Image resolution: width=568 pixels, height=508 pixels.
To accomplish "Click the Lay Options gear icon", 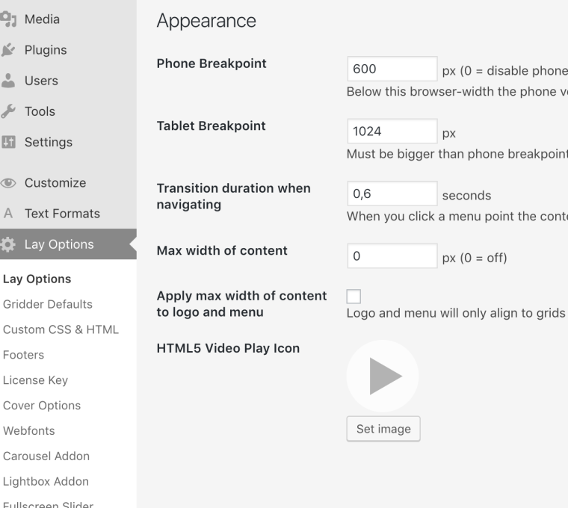I will [x=8, y=244].
